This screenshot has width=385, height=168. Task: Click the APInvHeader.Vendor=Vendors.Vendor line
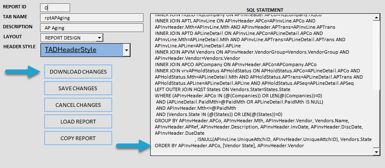(197, 58)
